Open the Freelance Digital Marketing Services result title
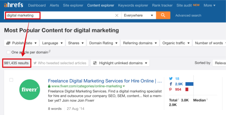This screenshot has width=226, height=115. [105, 81]
